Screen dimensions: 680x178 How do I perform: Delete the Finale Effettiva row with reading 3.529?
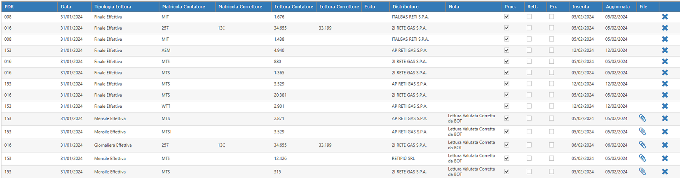tap(665, 84)
